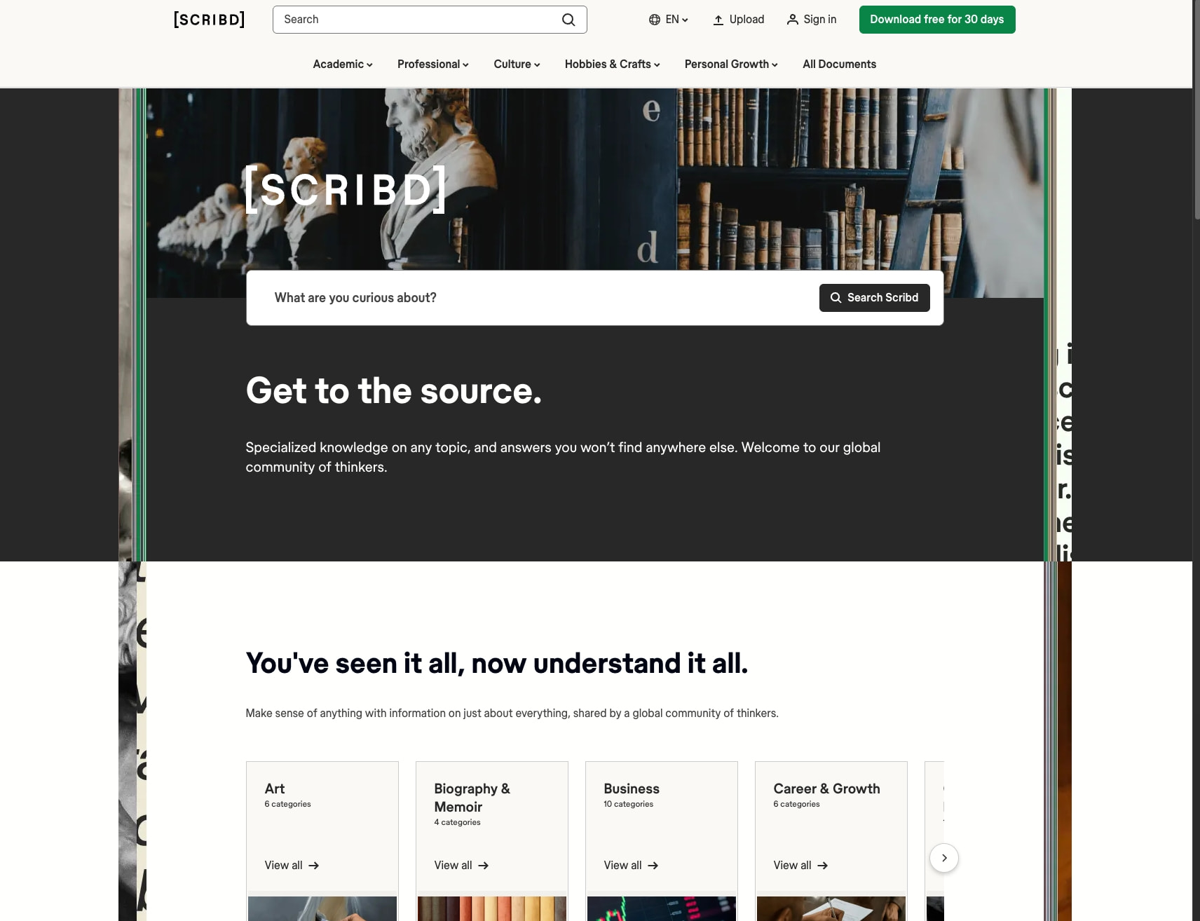Viewport: 1200px width, 921px height.
Task: Click Download free for 30 days
Action: click(x=937, y=20)
